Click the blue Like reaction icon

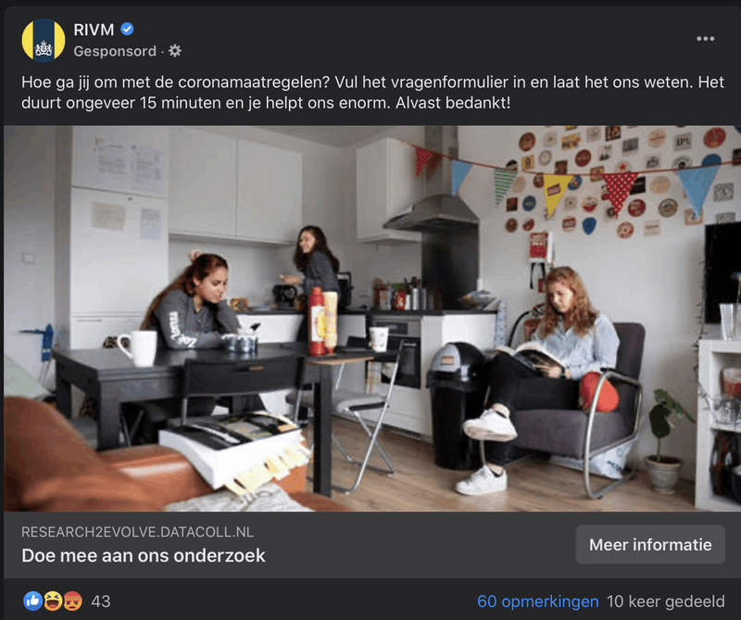coord(32,601)
